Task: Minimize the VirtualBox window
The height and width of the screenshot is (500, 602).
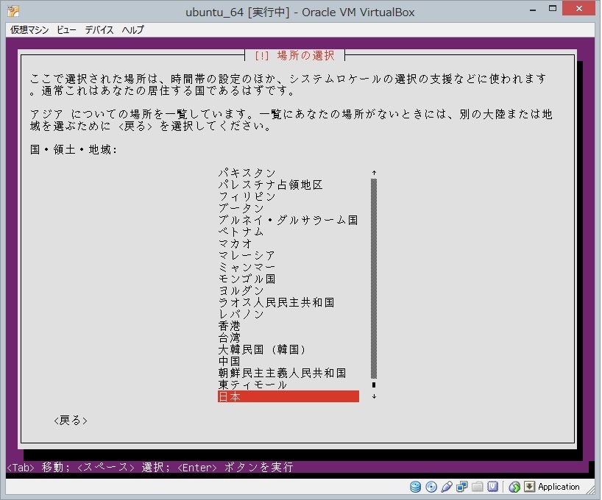Action: (533, 10)
